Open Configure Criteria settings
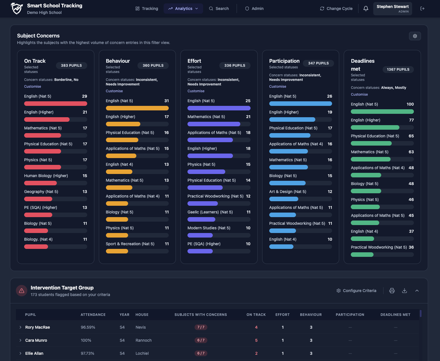 356,291
